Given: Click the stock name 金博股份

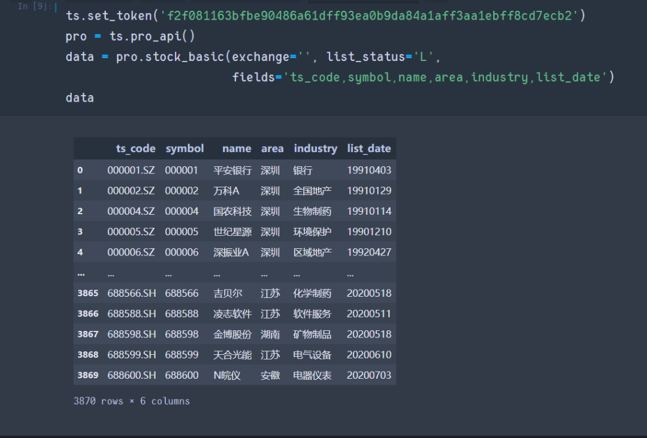Looking at the screenshot, I should (x=232, y=334).
